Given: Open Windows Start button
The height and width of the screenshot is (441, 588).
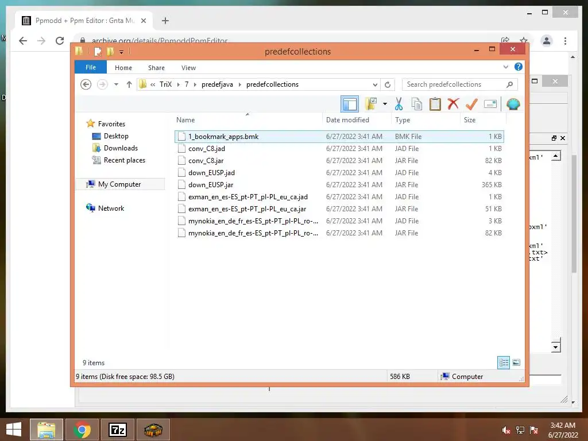Looking at the screenshot, I should (14, 430).
